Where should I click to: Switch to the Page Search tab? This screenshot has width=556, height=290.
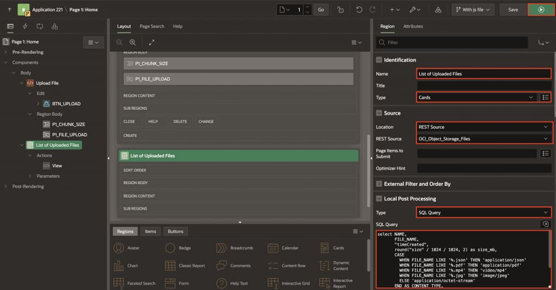[151, 26]
